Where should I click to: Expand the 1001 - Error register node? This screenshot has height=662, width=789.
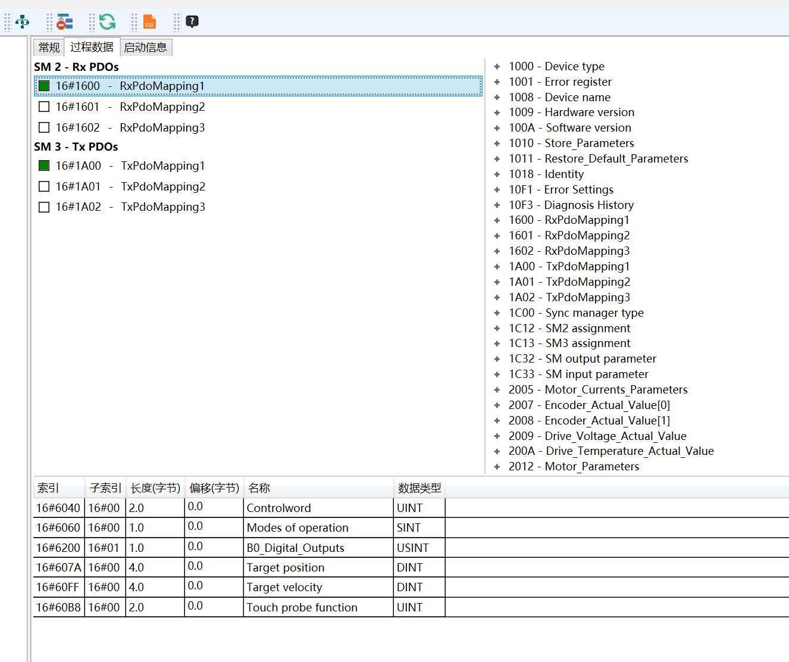point(497,82)
